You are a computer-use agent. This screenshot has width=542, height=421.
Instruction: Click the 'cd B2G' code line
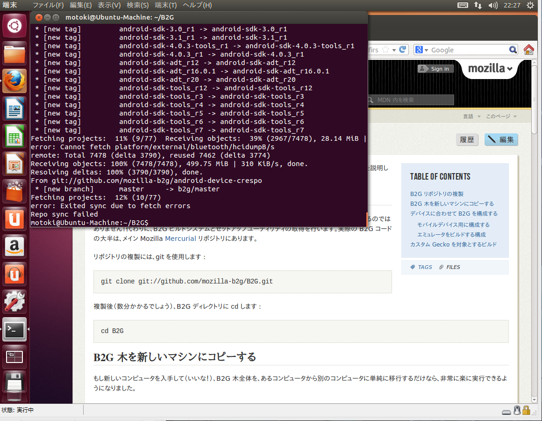pyautogui.click(x=112, y=331)
